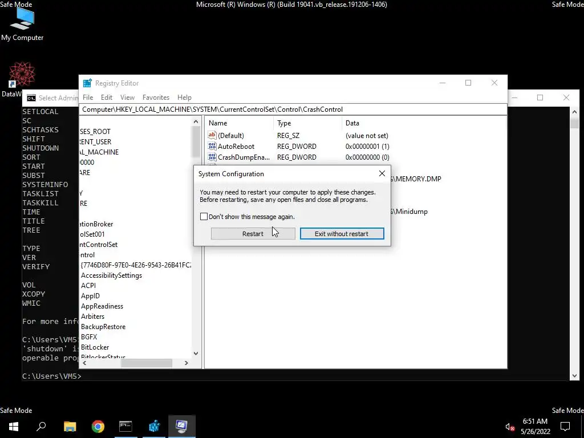
Task: Select the (Default) string value icon
Action: click(212, 135)
